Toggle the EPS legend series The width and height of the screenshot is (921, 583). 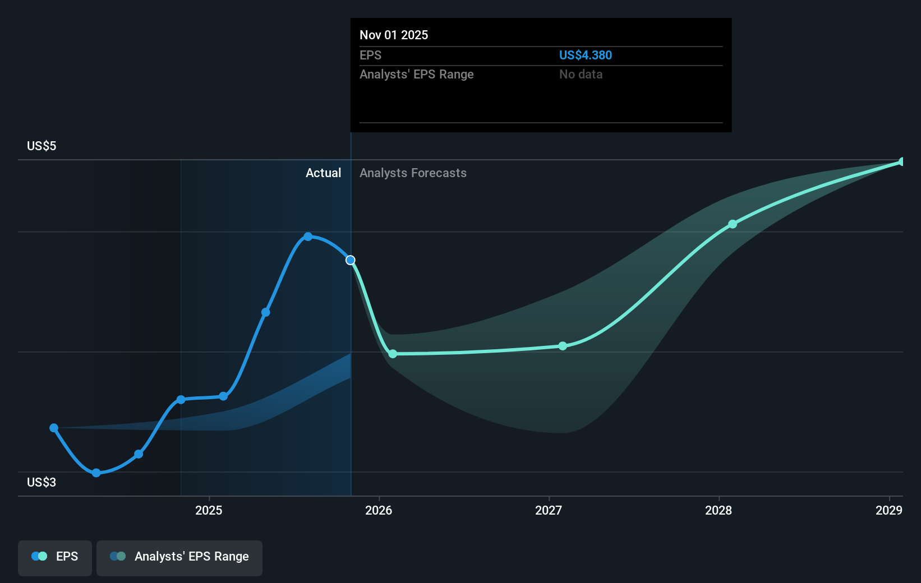coord(55,558)
